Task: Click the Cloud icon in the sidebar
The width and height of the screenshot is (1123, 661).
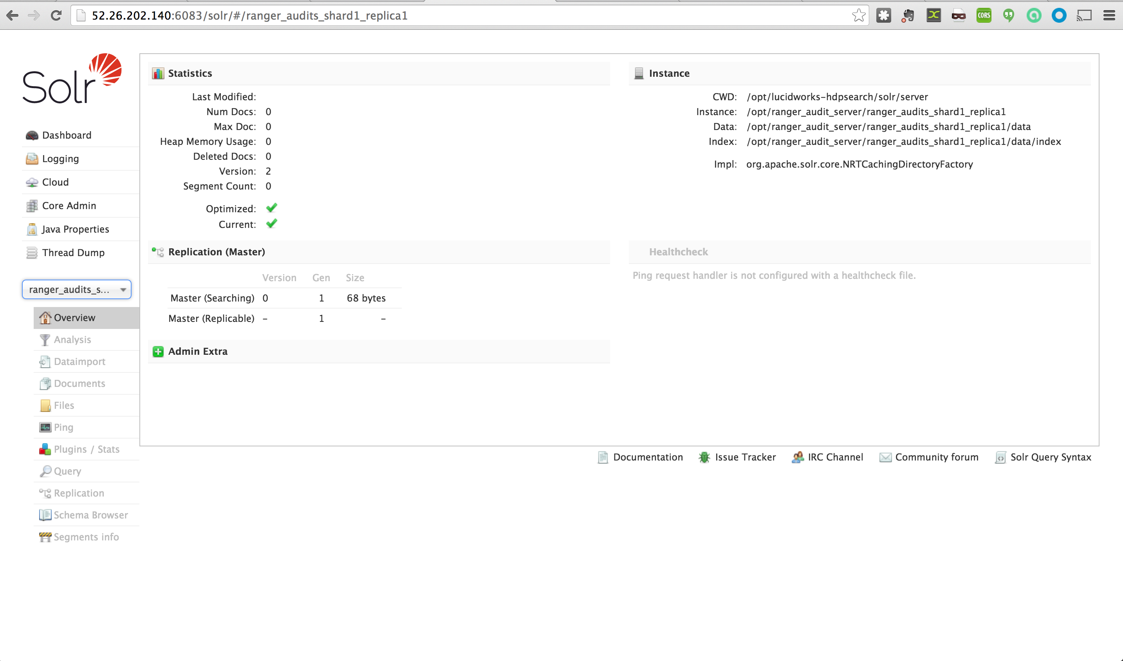Action: (x=32, y=182)
